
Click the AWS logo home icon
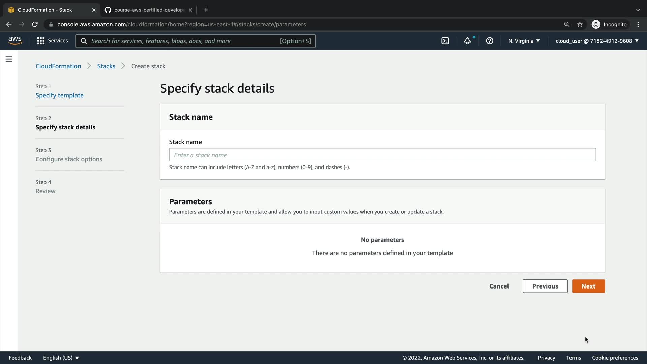tap(15, 40)
